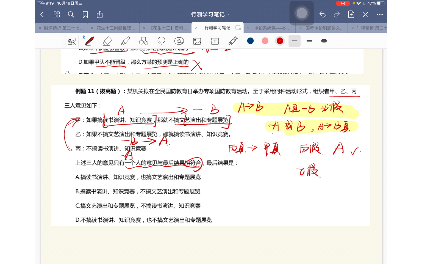
Task: Open the Elements sticker tool
Action: coord(179,41)
